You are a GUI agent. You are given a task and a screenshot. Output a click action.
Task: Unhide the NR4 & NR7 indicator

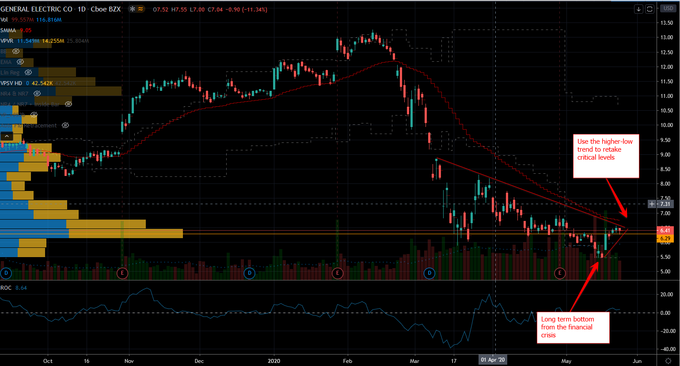37,93
